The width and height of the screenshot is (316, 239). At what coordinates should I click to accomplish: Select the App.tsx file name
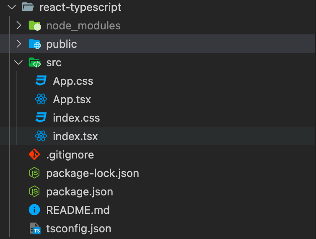pos(72,99)
